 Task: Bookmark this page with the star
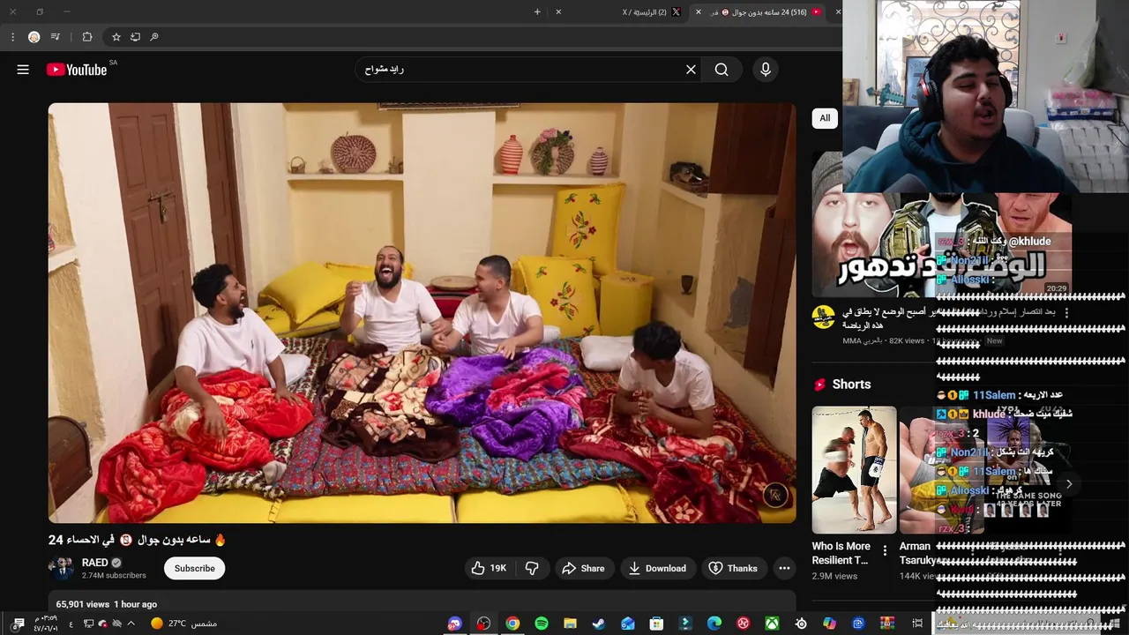click(x=116, y=37)
